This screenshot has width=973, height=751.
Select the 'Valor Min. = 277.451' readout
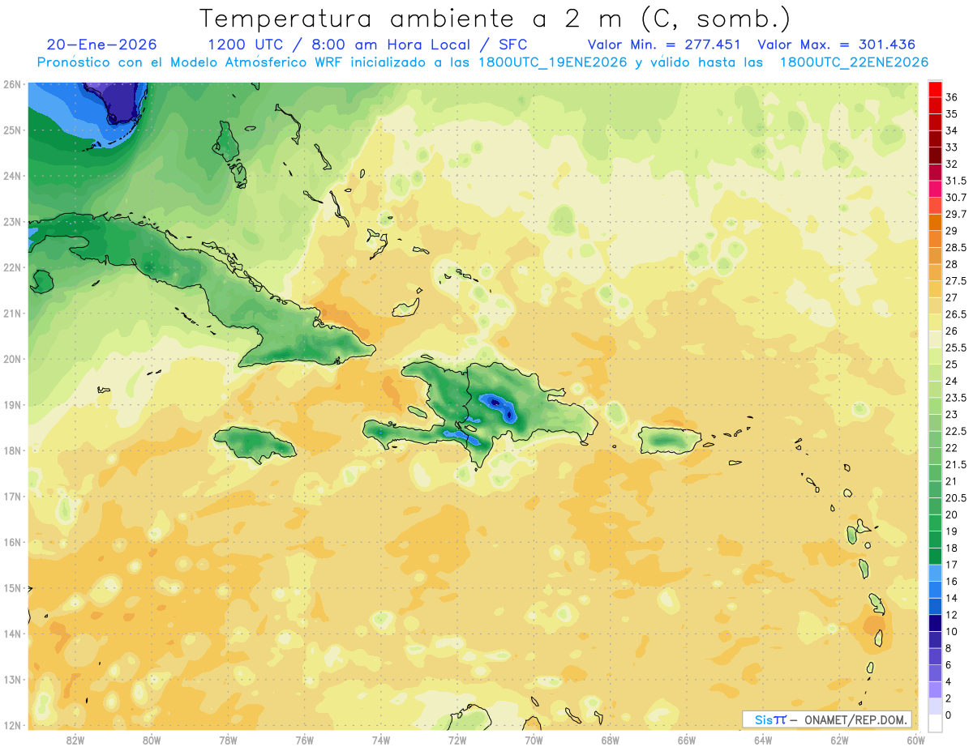point(665,45)
